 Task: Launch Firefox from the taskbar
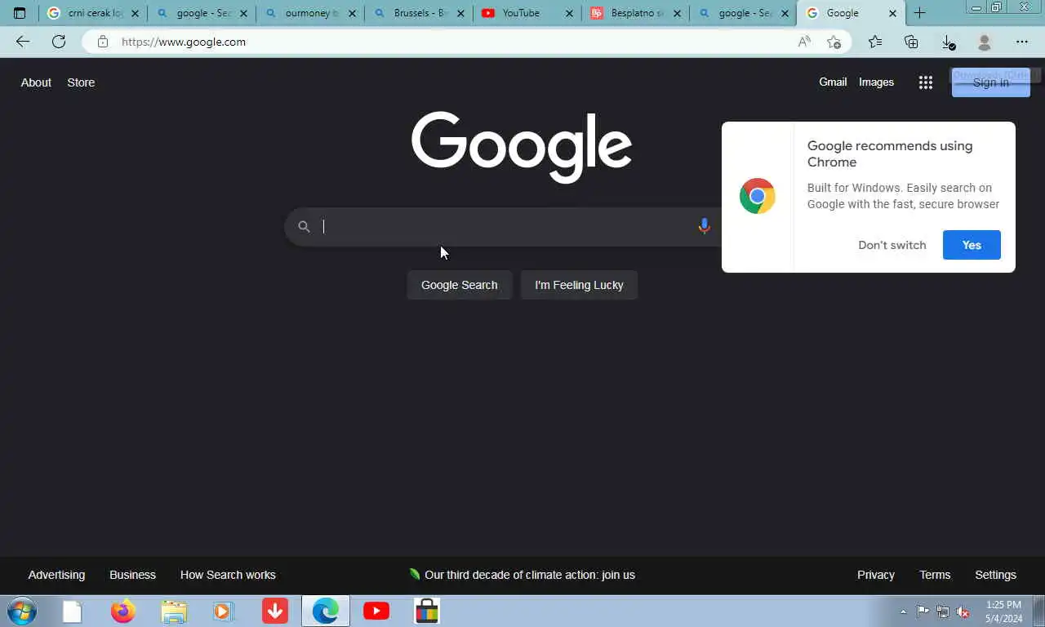coord(123,611)
